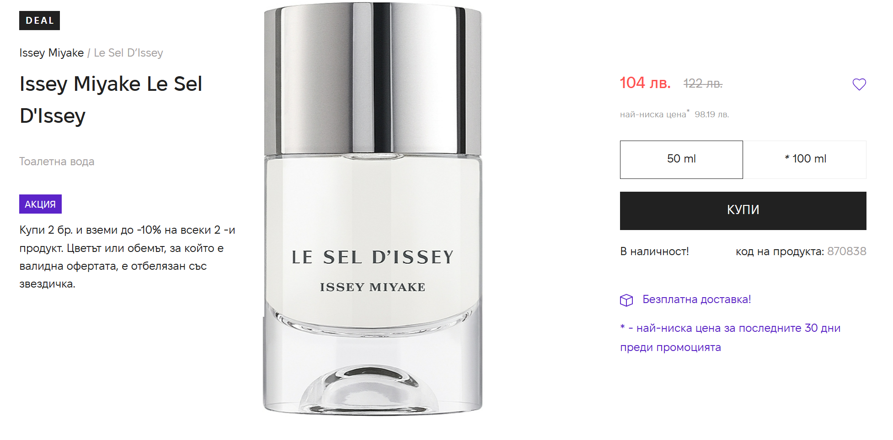Open the Le Sel D'Issey breadcrumb link
Image resolution: width=893 pixels, height=440 pixels.
pyautogui.click(x=128, y=53)
